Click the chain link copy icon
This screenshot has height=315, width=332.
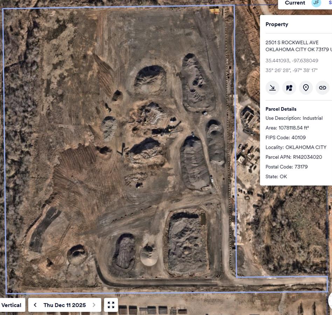pyautogui.click(x=323, y=88)
